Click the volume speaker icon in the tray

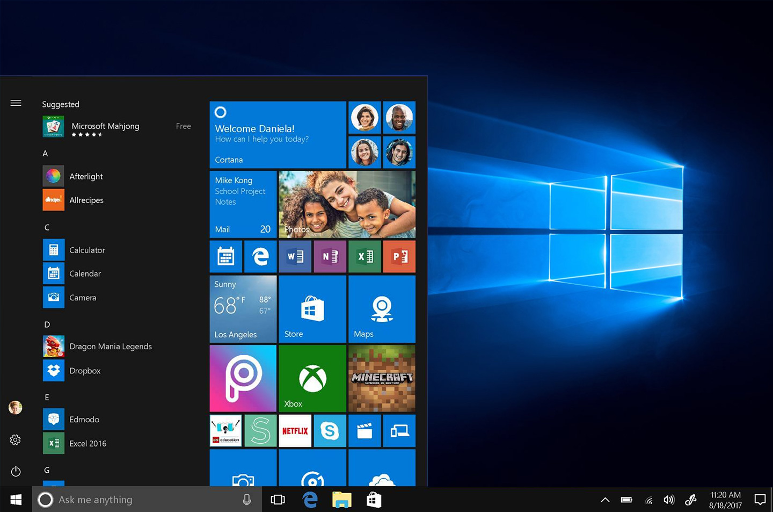(x=669, y=500)
